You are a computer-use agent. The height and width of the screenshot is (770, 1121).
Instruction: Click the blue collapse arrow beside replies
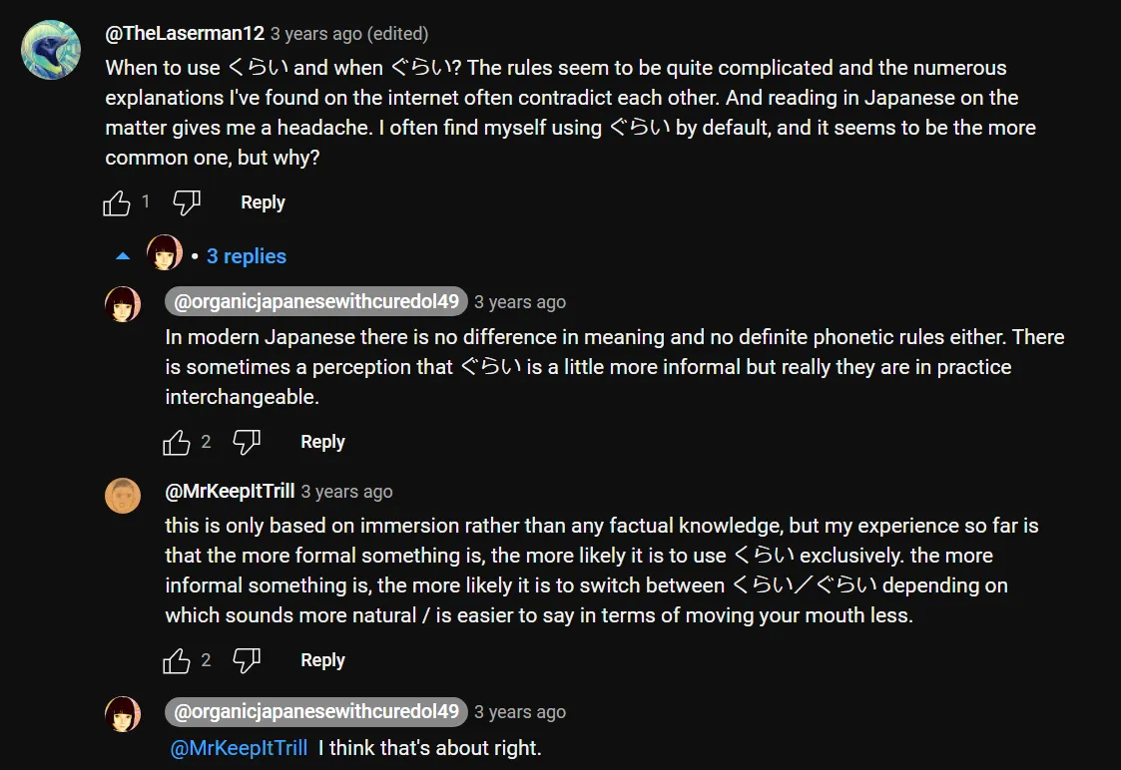[123, 256]
